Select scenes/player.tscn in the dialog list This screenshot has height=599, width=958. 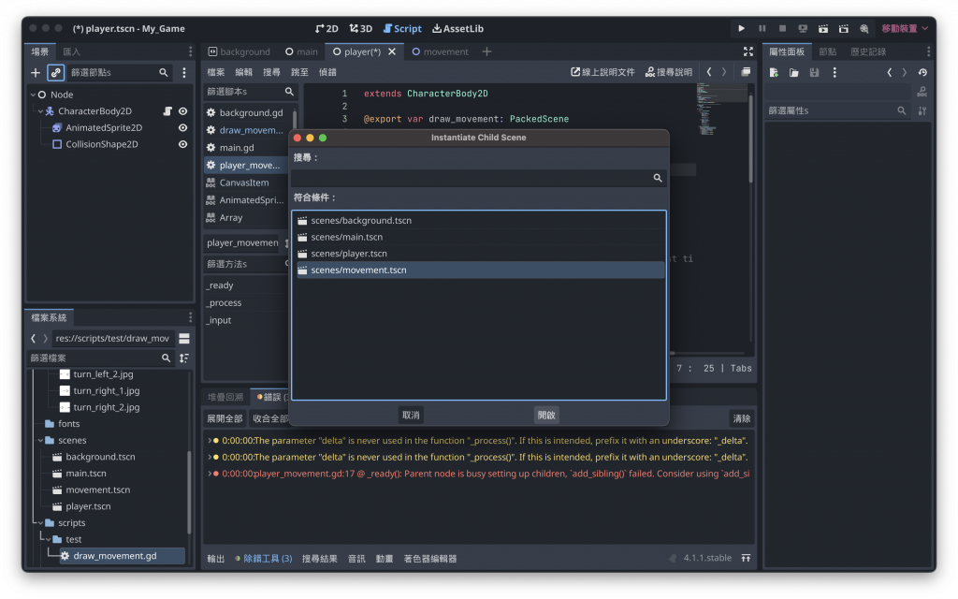pos(479,254)
